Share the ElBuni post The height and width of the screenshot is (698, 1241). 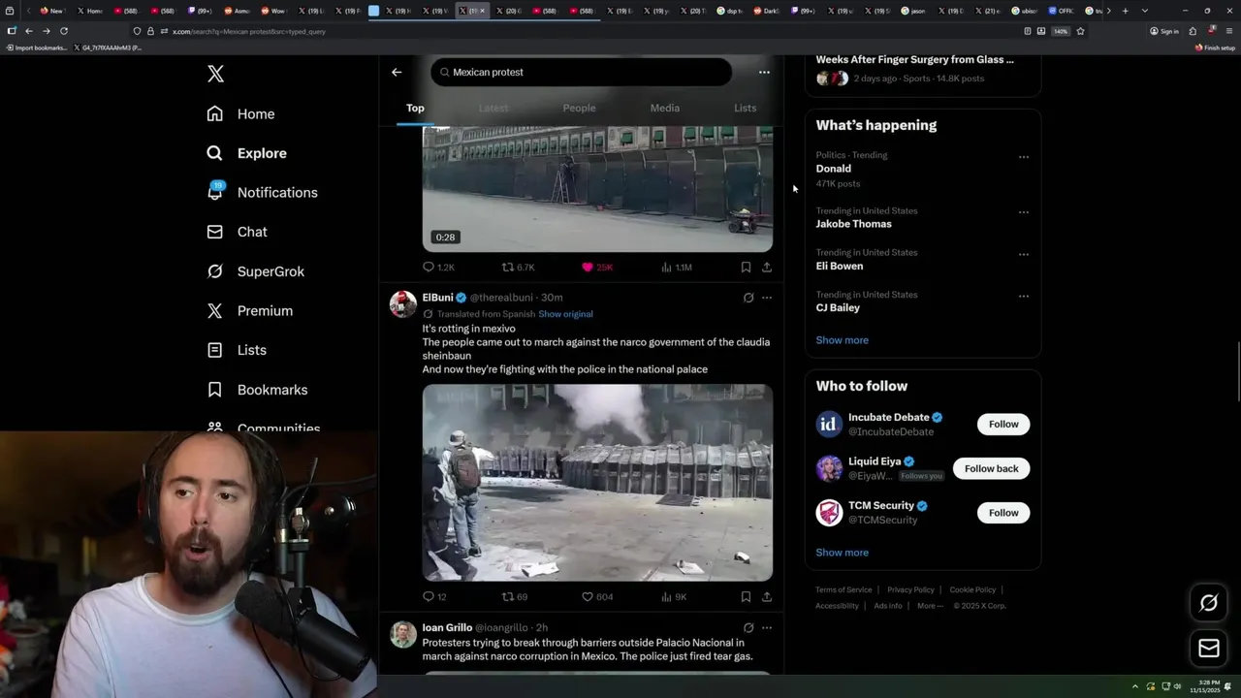[x=767, y=597]
